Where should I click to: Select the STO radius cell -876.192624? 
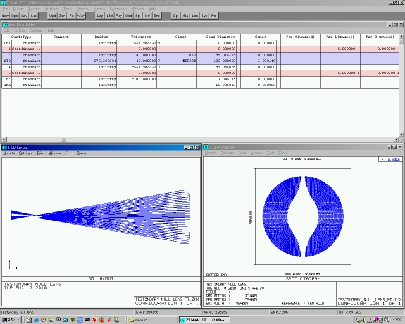(99, 61)
